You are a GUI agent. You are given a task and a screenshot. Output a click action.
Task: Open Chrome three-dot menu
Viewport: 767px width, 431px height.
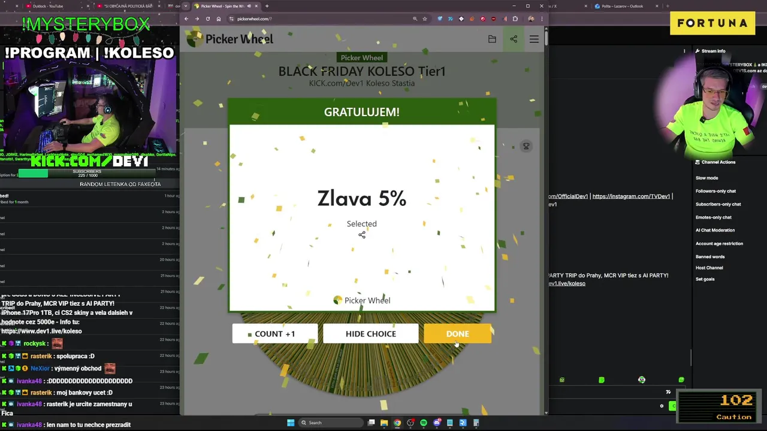click(x=541, y=19)
